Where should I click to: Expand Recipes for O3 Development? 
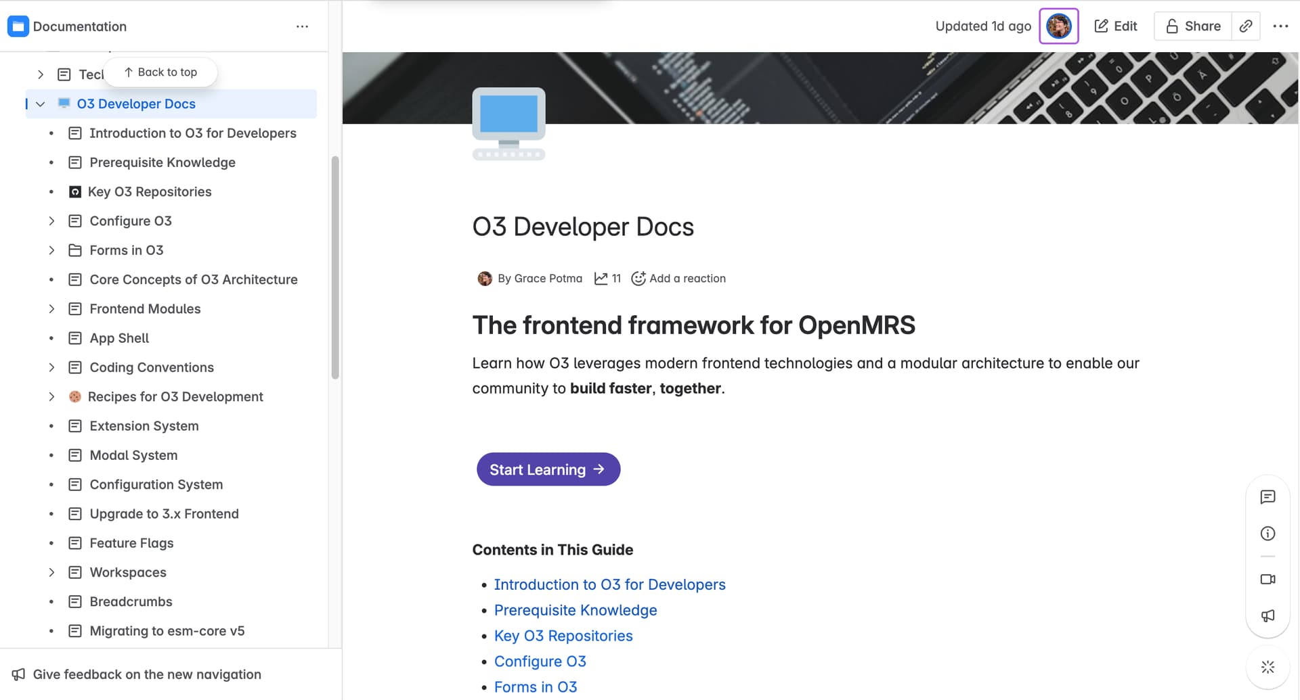click(51, 397)
